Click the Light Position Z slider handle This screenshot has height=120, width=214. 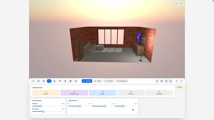pyautogui.click(x=123, y=106)
